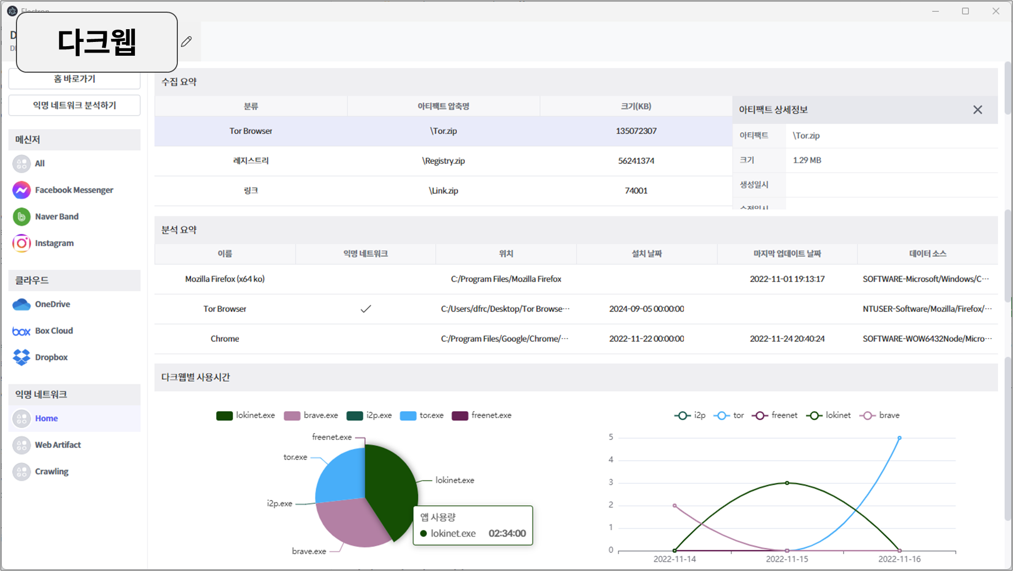Image resolution: width=1013 pixels, height=571 pixels.
Task: Click the 익명 네트워크 분석하기 button
Action: point(74,106)
